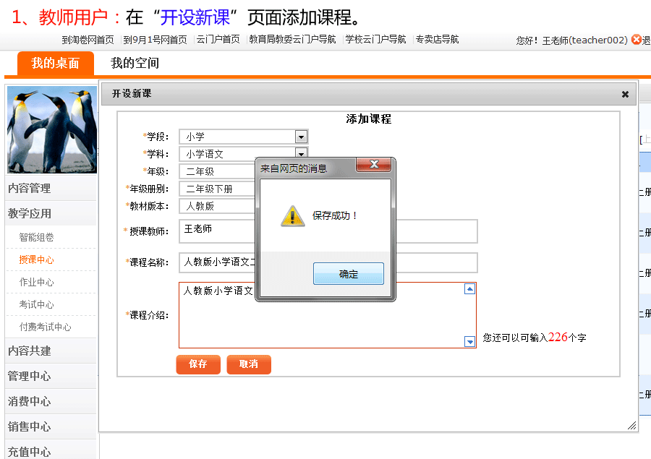The width and height of the screenshot is (651, 459).
Task: Click the resize grip of 开设新课 panel
Action: [631, 426]
